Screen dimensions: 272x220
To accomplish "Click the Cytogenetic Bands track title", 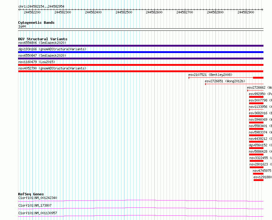I will tap(36, 23).
